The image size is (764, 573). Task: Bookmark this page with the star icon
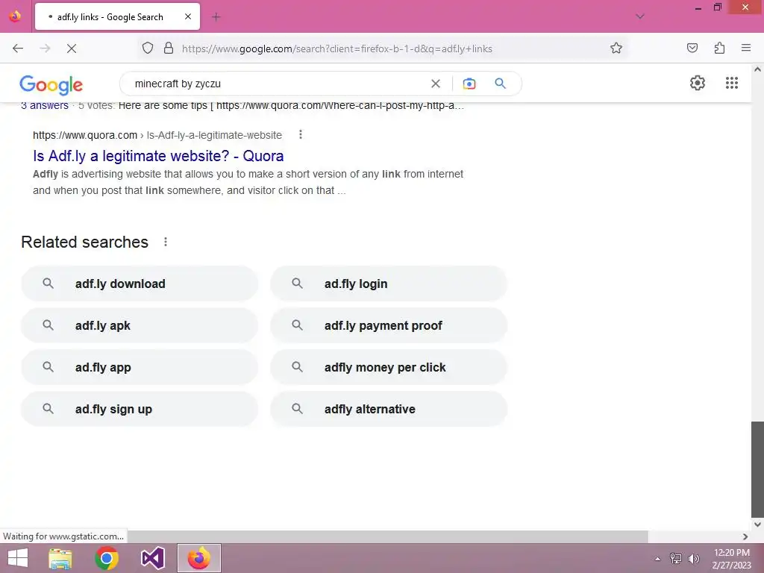[x=616, y=48]
